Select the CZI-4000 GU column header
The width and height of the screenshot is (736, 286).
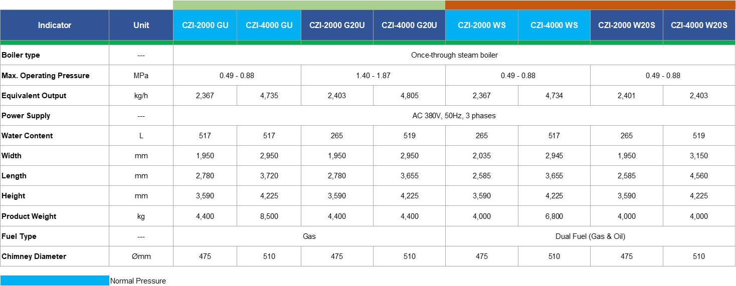tap(269, 25)
